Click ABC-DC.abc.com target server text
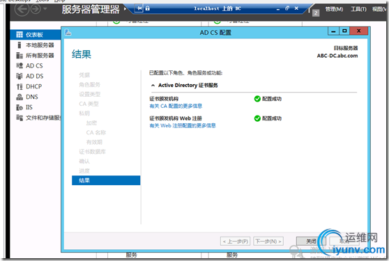 (x=337, y=56)
